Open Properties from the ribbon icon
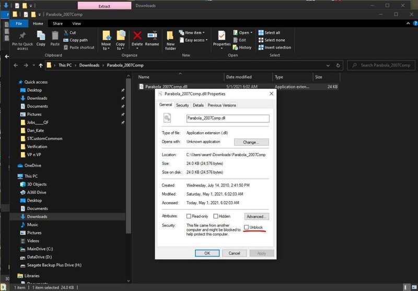The height and width of the screenshot is (291, 418). (222, 37)
